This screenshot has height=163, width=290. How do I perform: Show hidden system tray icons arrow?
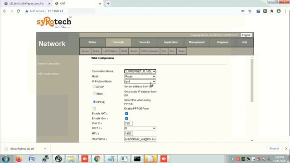[232, 159]
